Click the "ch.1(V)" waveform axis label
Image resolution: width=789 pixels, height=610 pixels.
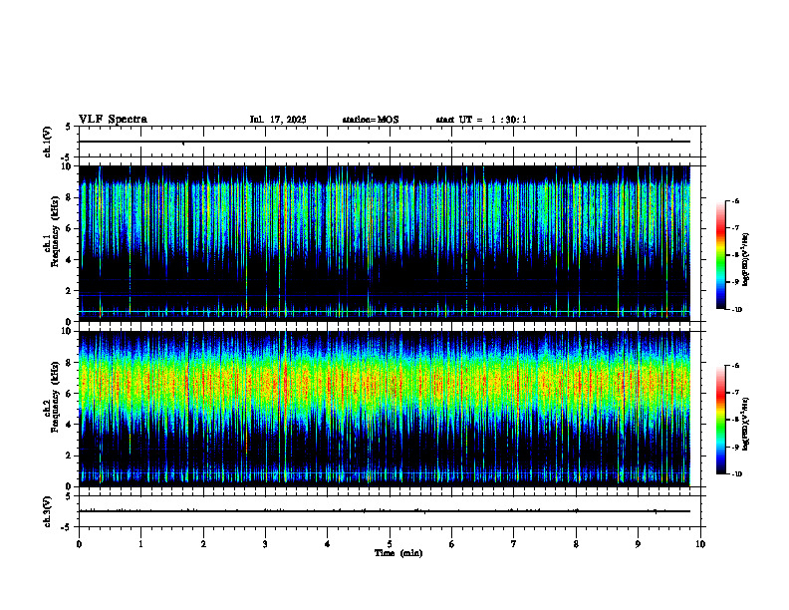(47, 142)
